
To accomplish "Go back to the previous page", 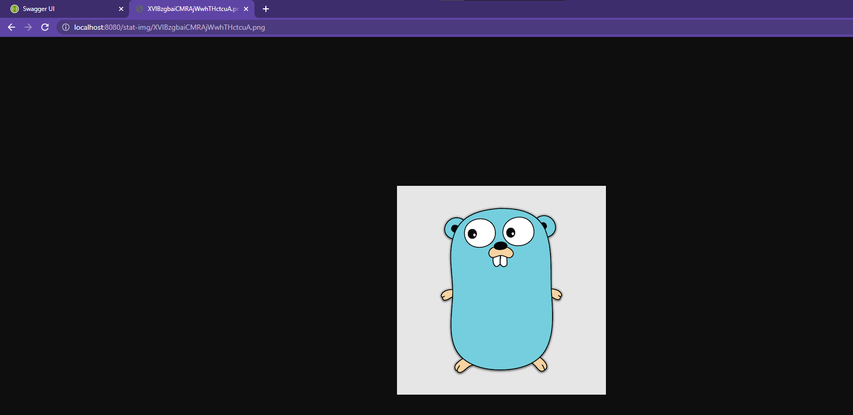I will tap(11, 27).
